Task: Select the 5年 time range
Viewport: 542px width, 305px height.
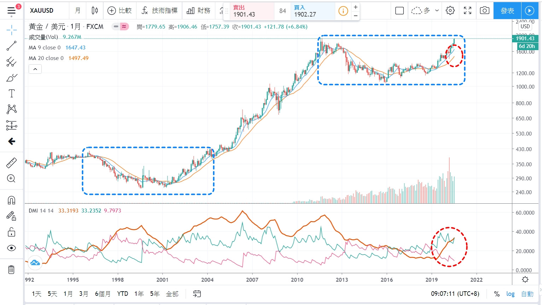Action: [x=155, y=294]
